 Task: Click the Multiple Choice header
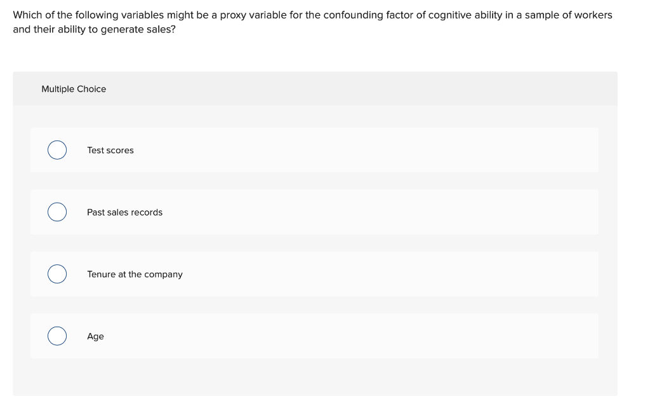[x=74, y=89]
